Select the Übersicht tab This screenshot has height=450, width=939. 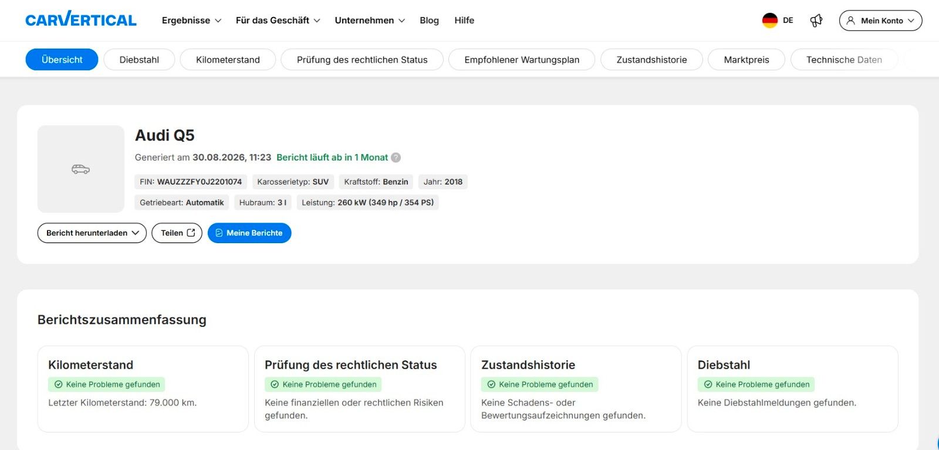point(62,60)
